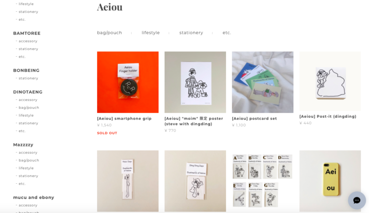Image resolution: width=369 pixels, height=213 pixels.
Task: Open the A–G sticker sheets thumbnail
Action: [x=263, y=181]
